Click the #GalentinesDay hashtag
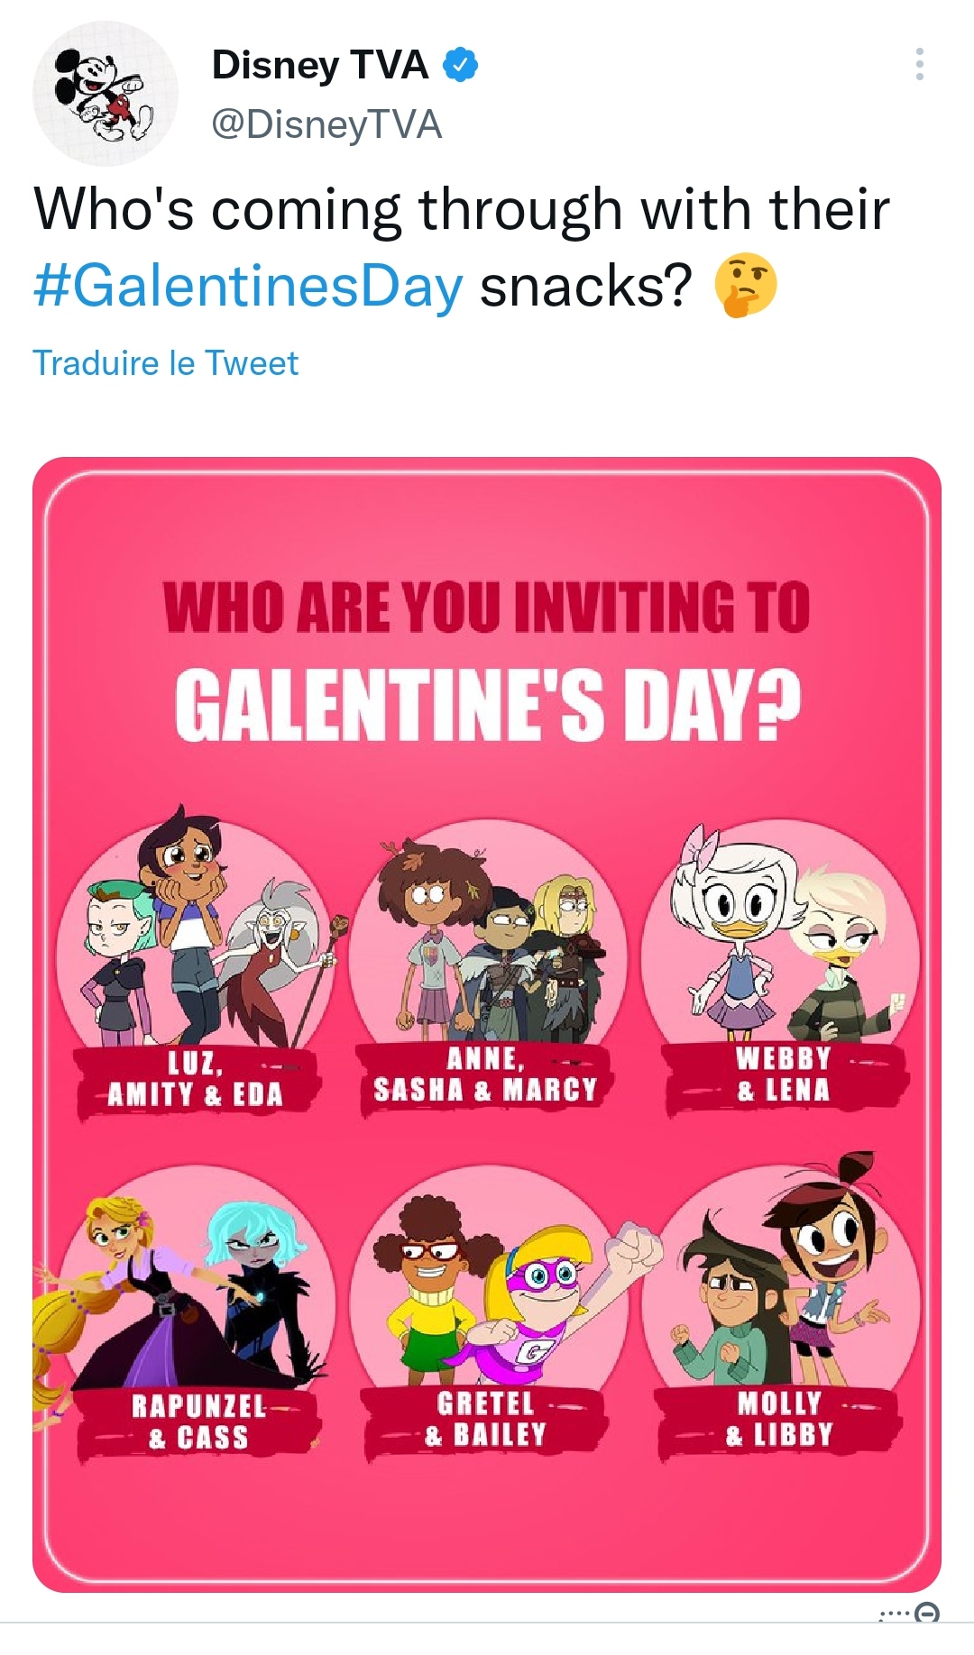This screenshot has width=974, height=1655. (248, 286)
